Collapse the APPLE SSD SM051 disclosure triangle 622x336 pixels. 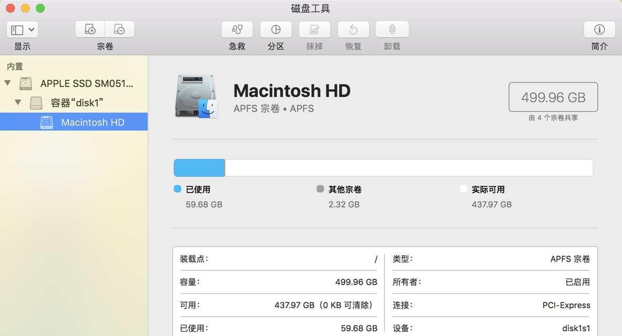pyautogui.click(x=7, y=83)
